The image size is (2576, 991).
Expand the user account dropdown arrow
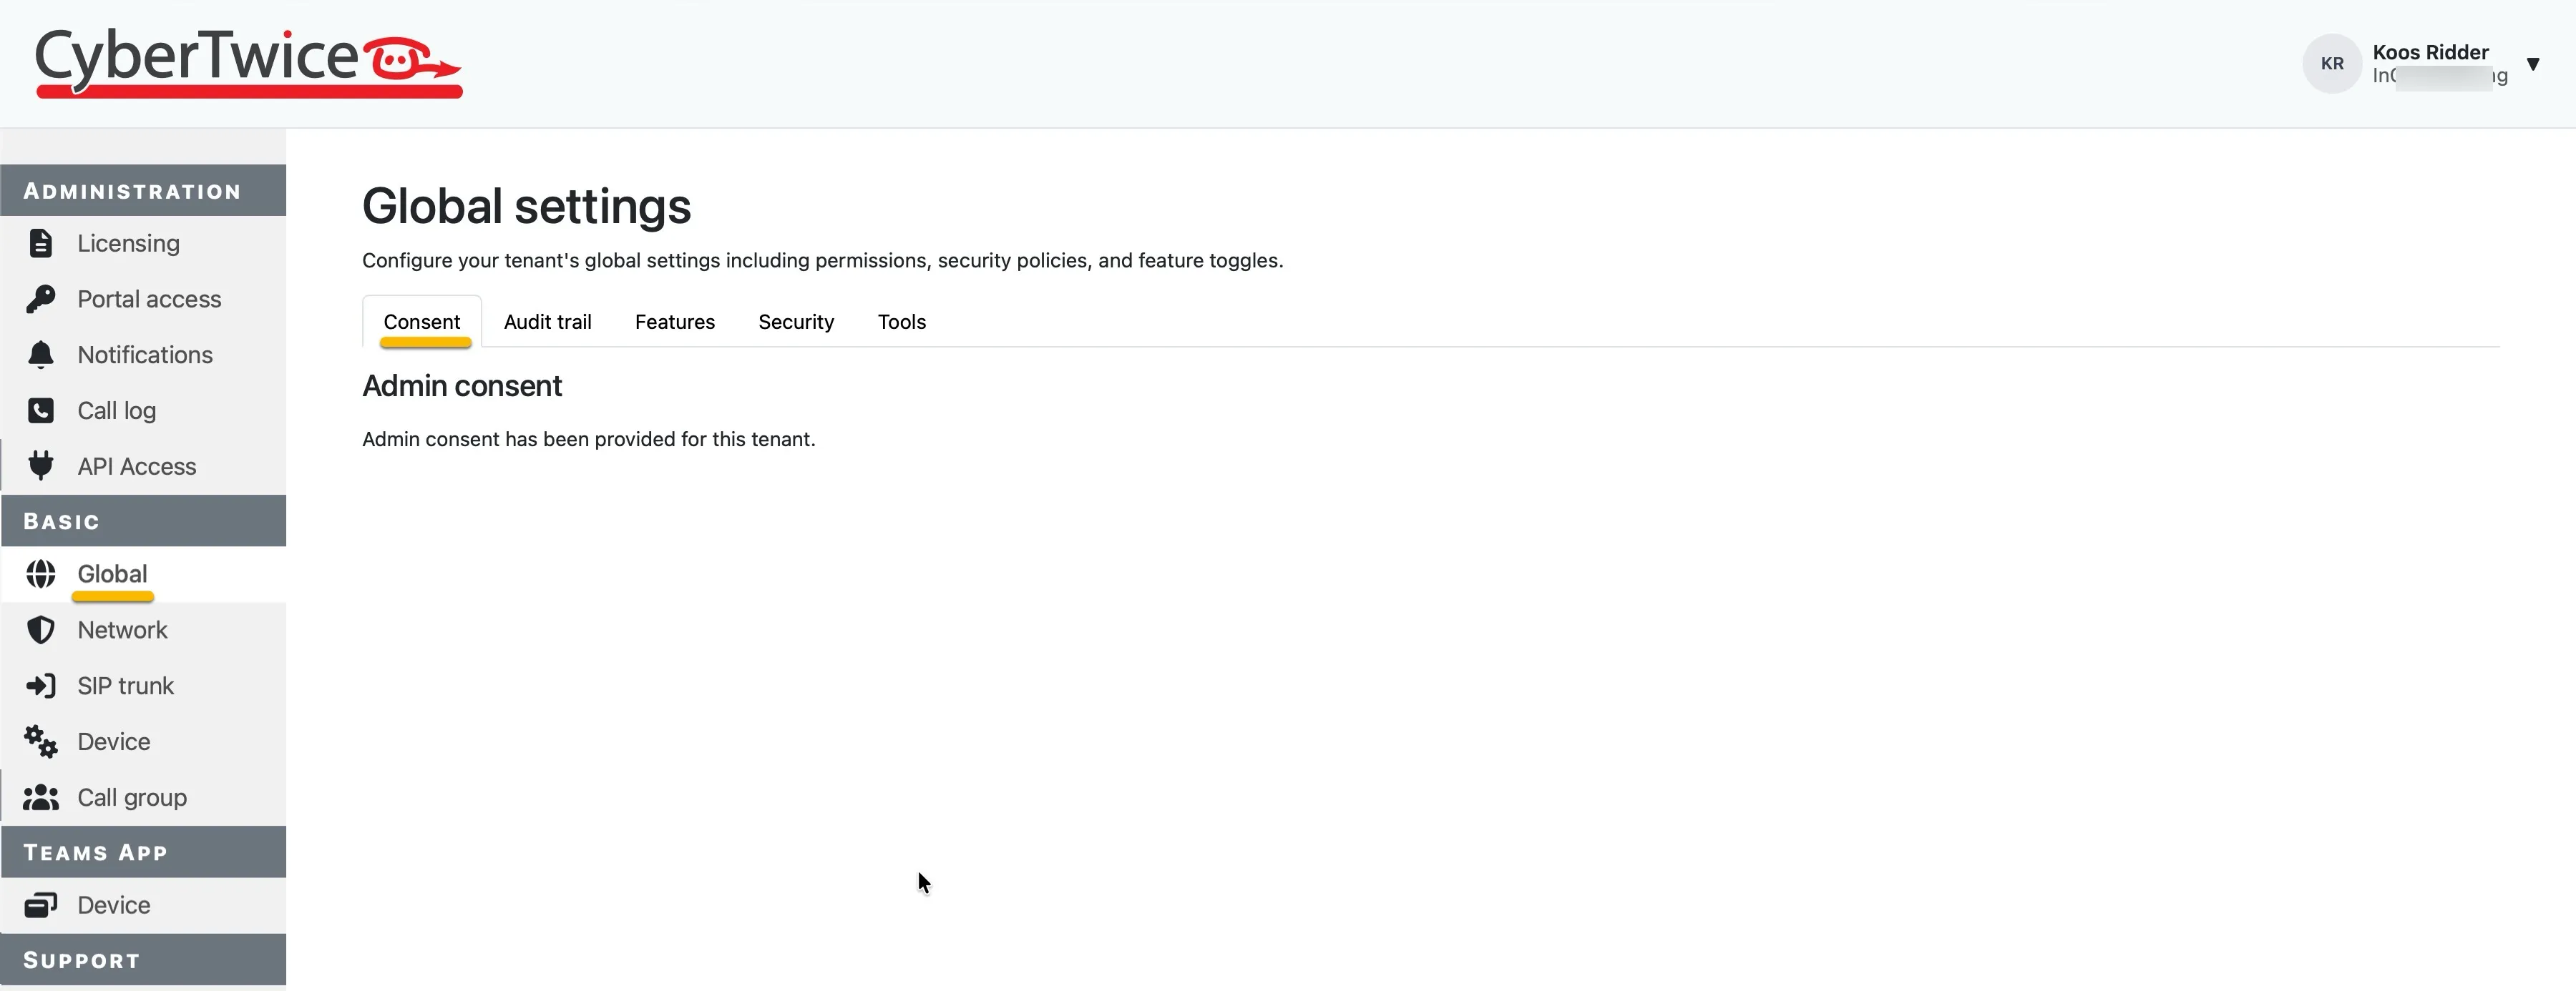[x=2533, y=64]
